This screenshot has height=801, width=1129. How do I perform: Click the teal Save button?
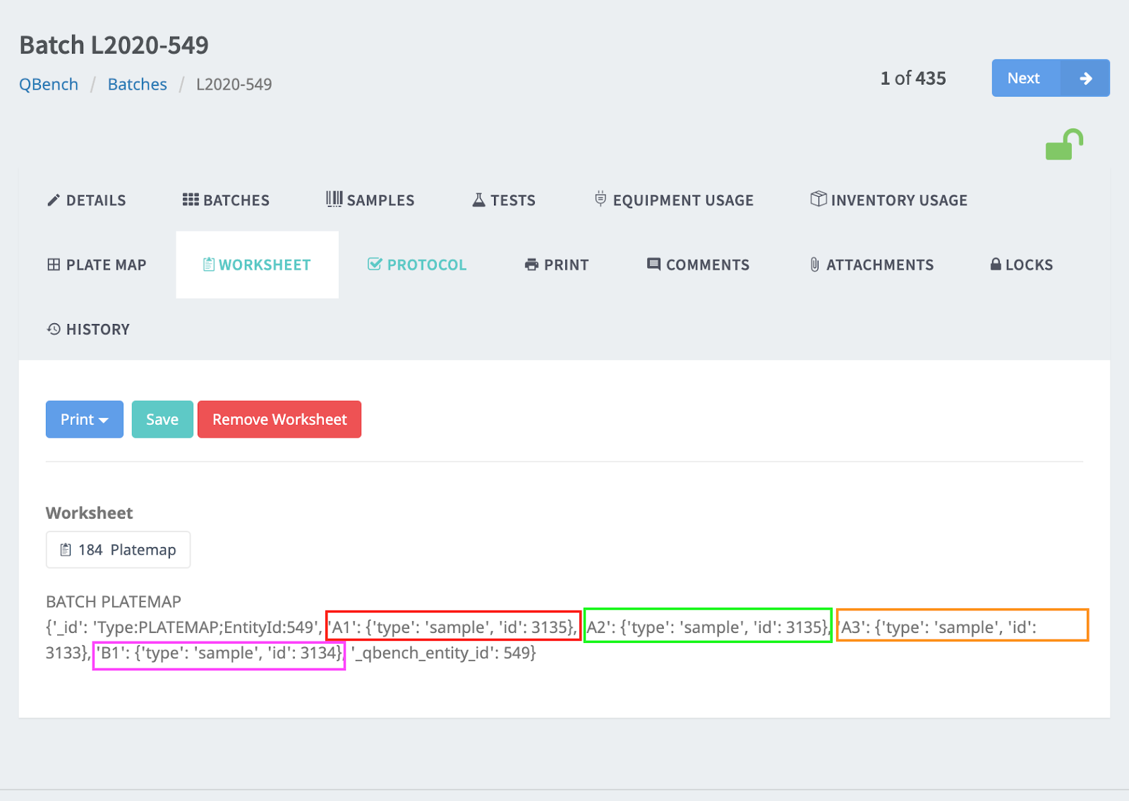click(x=162, y=419)
